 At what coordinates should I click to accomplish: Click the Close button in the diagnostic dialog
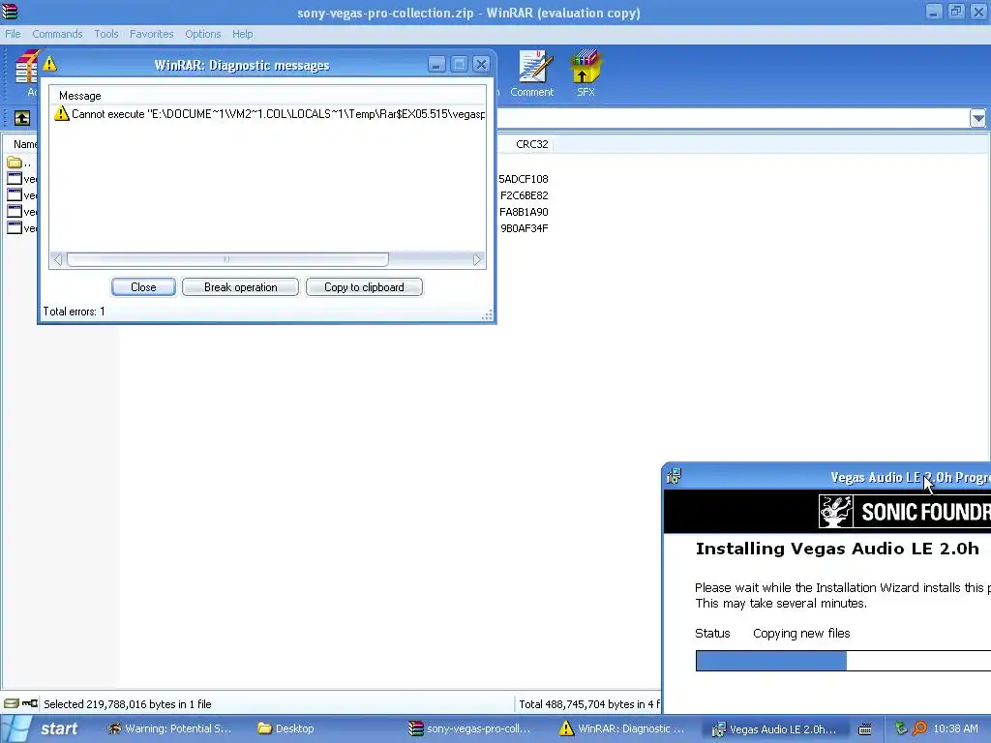coord(143,286)
